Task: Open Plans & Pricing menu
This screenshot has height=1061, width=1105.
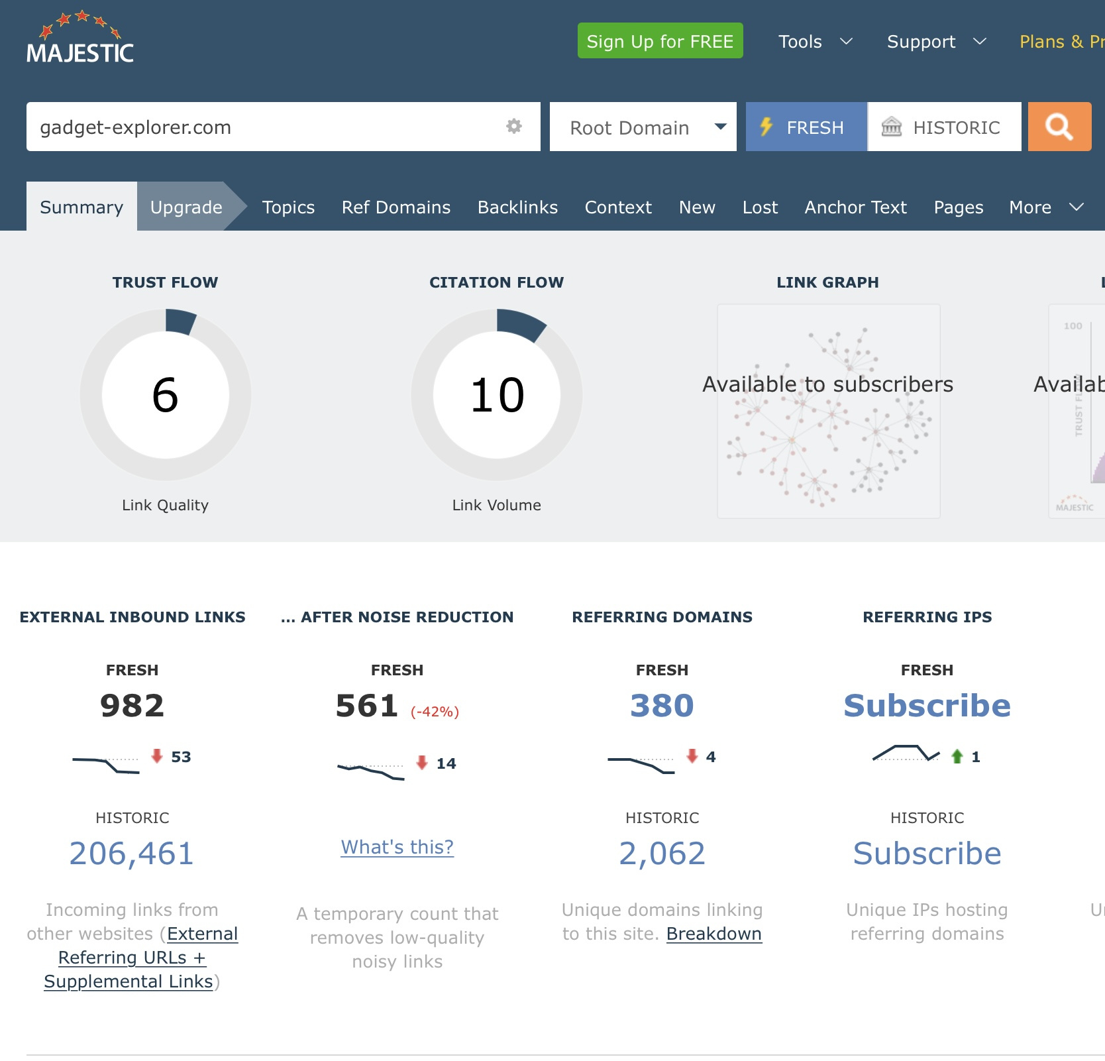Action: [x=1062, y=42]
